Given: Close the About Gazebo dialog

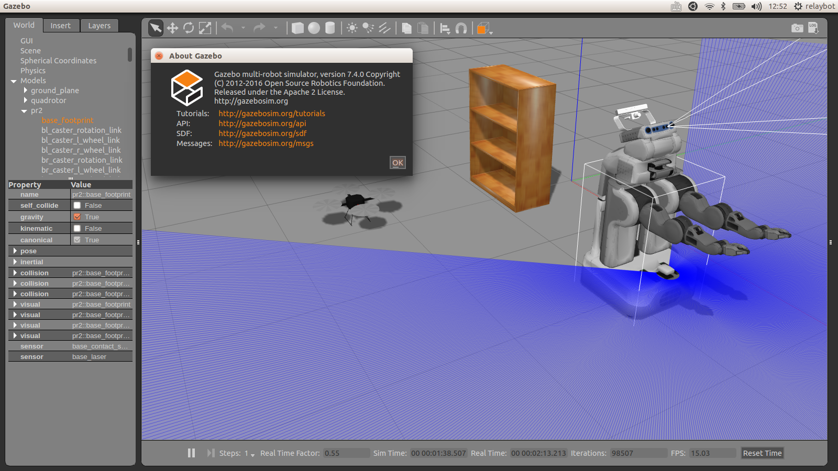Looking at the screenshot, I should [159, 56].
